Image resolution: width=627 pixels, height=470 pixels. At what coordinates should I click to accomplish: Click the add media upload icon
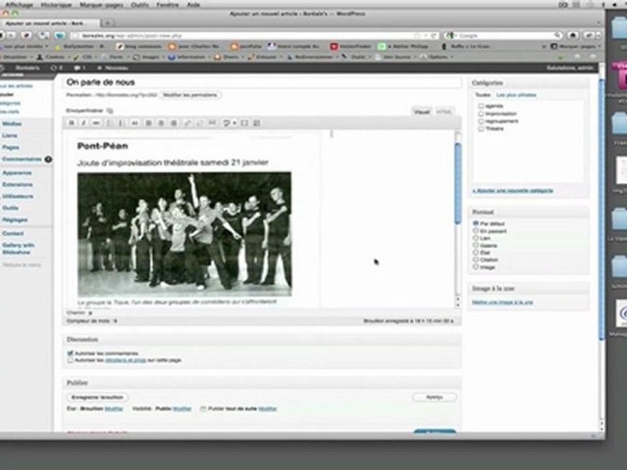pos(110,111)
